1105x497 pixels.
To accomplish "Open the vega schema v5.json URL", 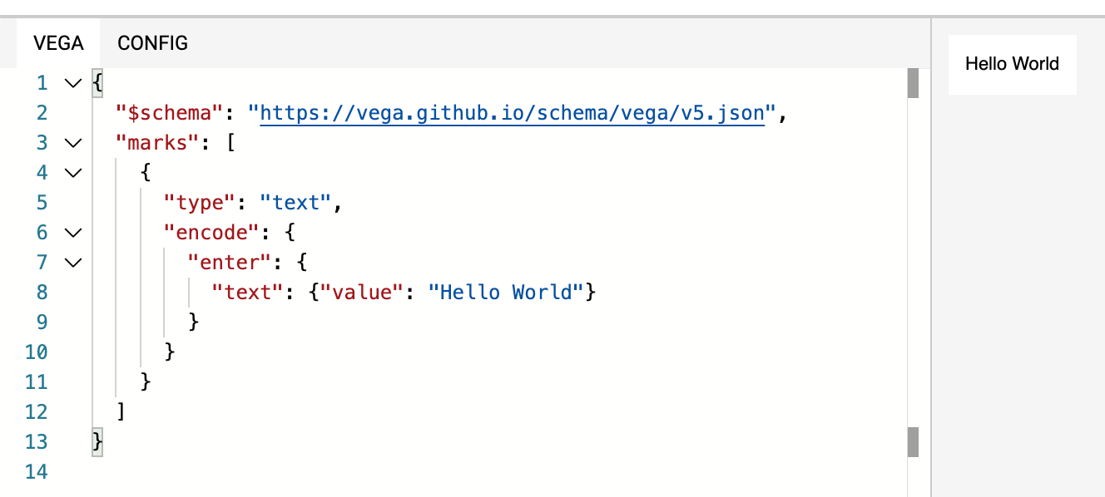I will [x=512, y=113].
